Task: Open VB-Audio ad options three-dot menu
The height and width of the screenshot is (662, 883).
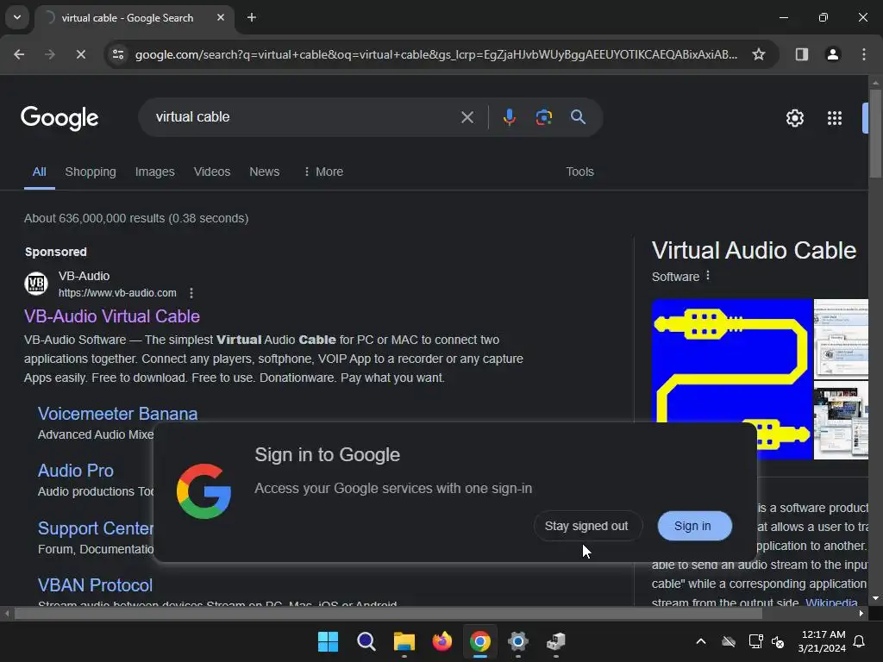Action: click(x=191, y=293)
